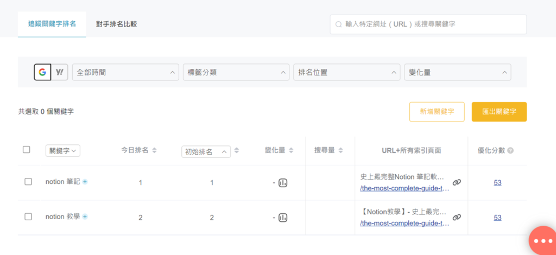Click the 新增關鍵字 button

coord(437,112)
